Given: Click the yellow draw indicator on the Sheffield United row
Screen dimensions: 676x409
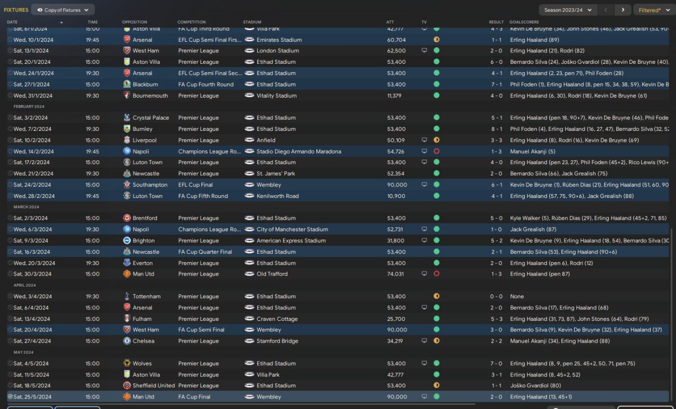Looking at the screenshot, I should [436, 386].
